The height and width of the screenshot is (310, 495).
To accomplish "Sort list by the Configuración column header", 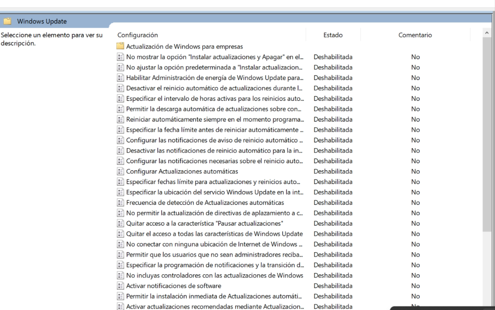I will 138,35.
